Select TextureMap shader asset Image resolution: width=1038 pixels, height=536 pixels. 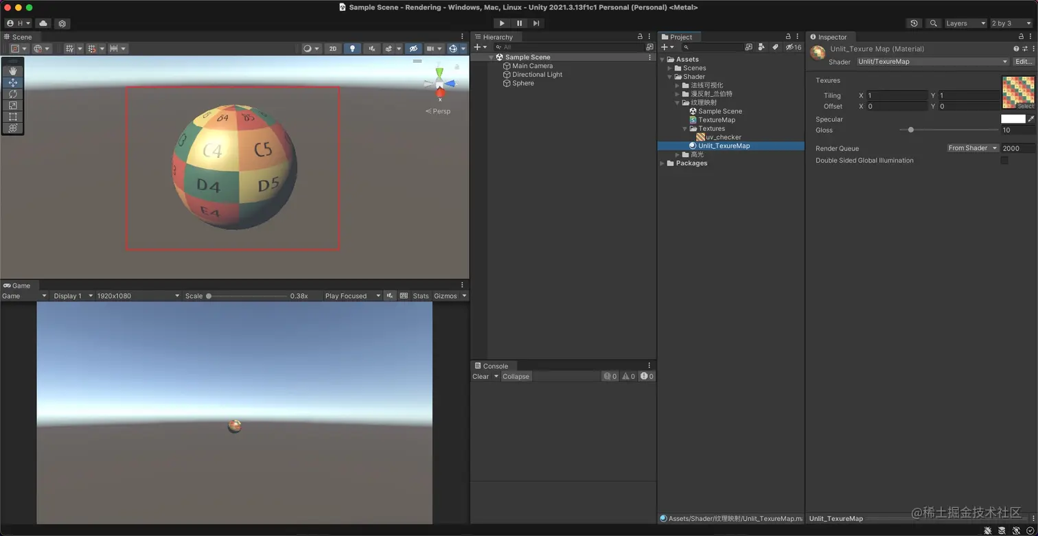[712, 120]
